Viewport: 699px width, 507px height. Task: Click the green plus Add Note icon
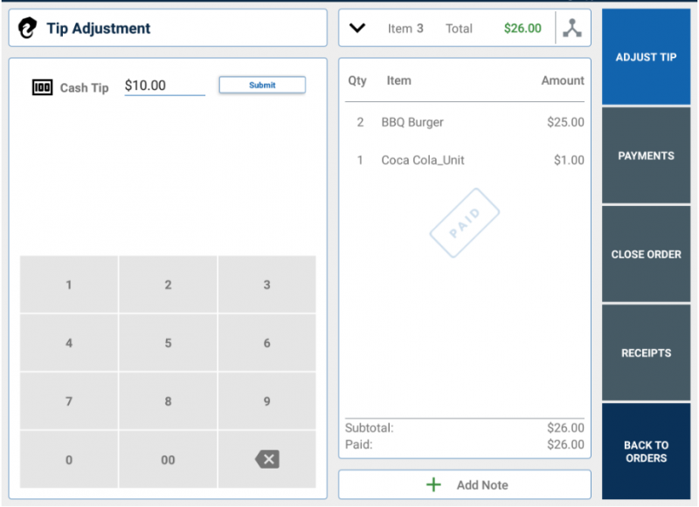click(x=433, y=484)
